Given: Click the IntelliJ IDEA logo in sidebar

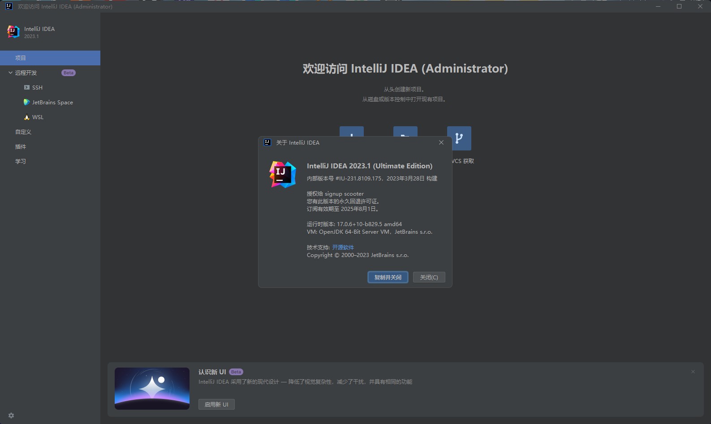Looking at the screenshot, I should (13, 32).
